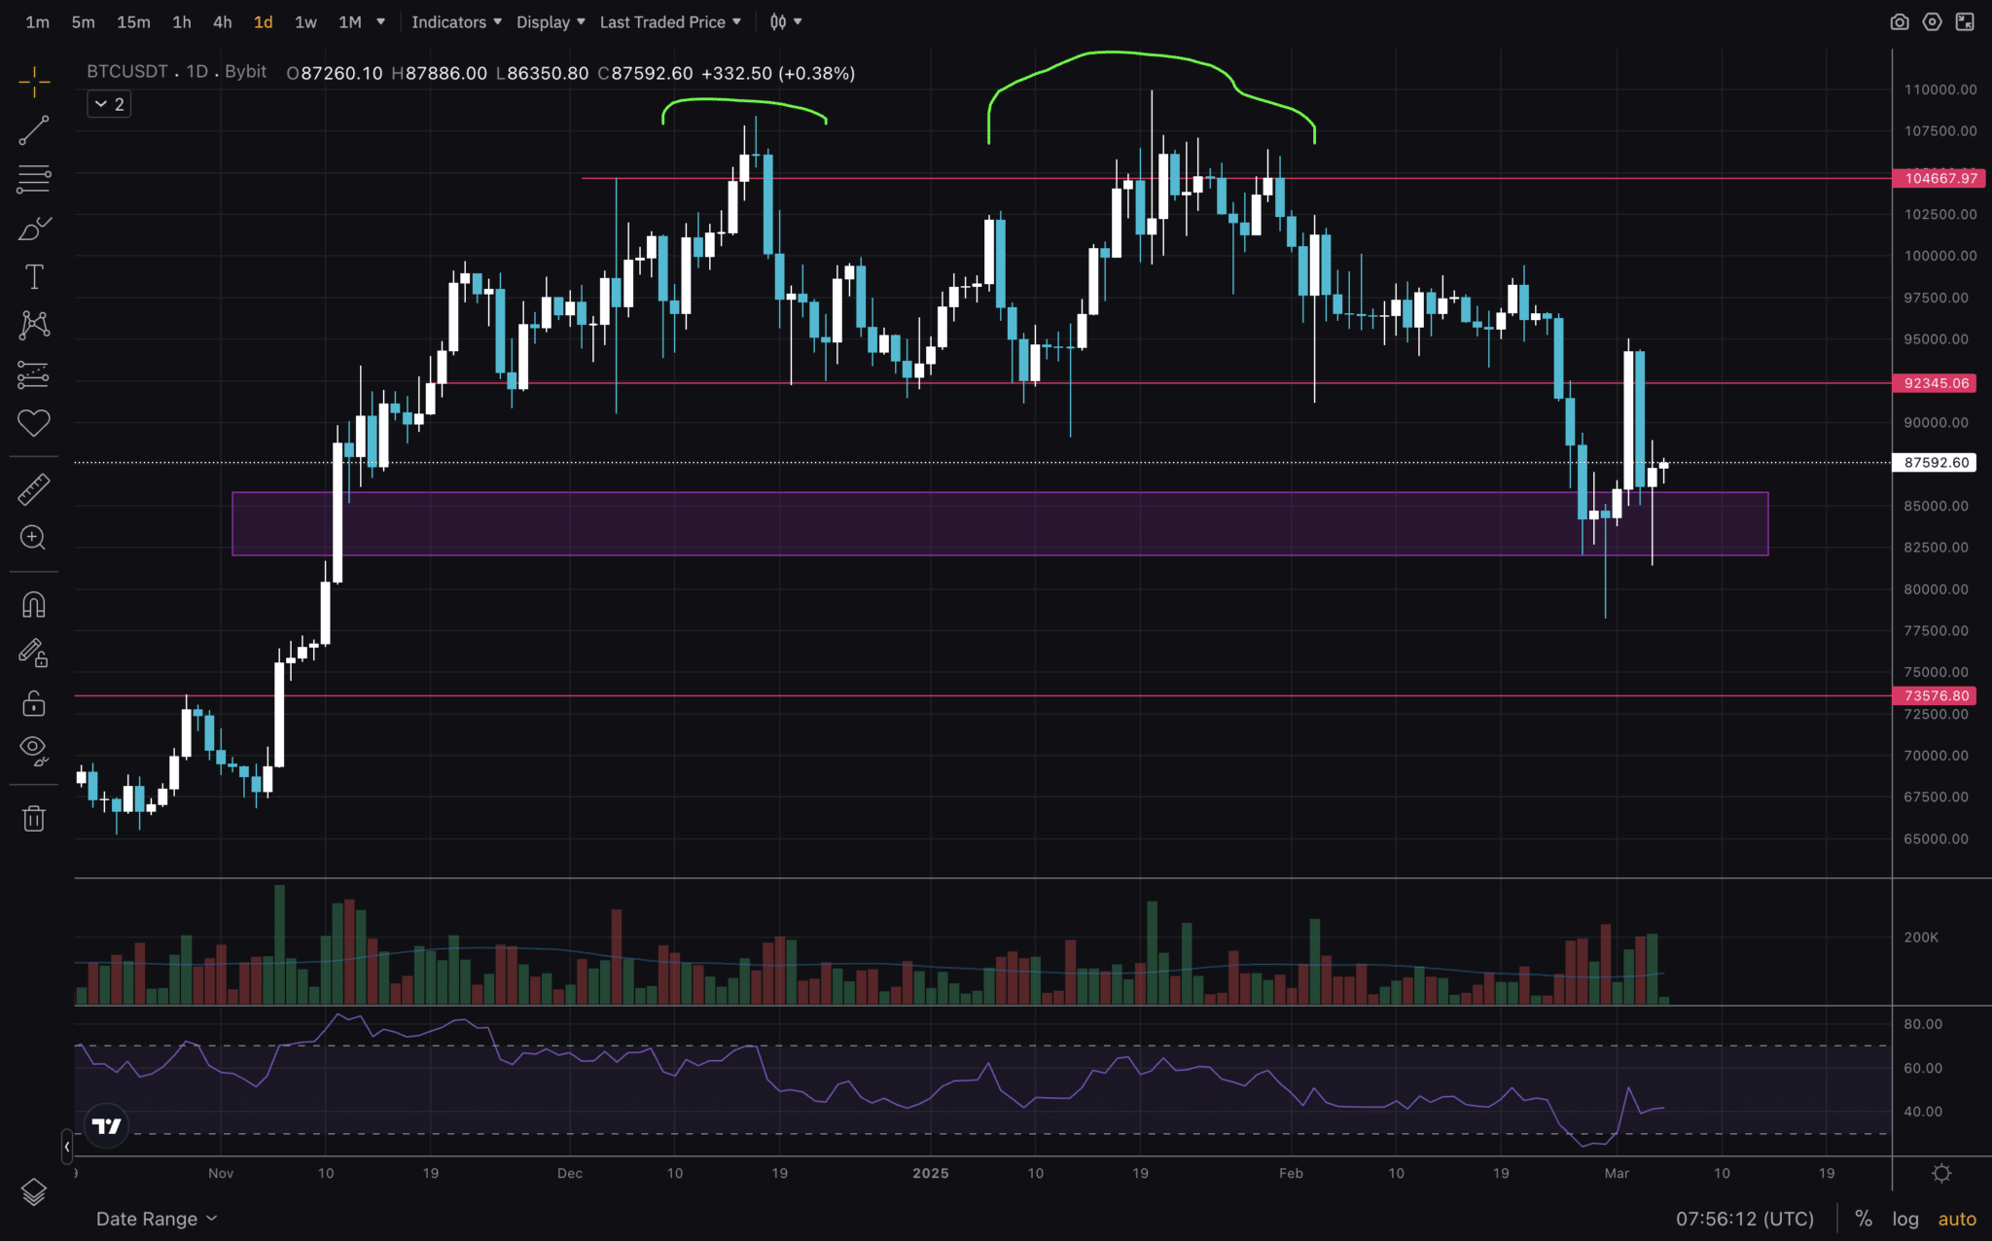Take a chart snapshot with camera icon
1992x1241 pixels.
pos(1899,21)
